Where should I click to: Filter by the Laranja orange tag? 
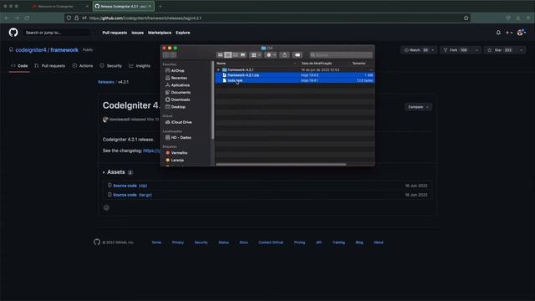(175, 160)
